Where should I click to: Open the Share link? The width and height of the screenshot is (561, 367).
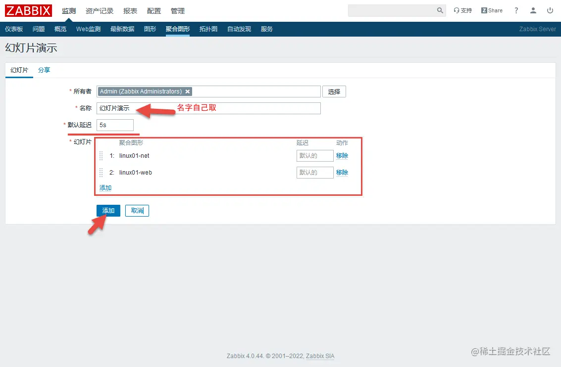492,11
